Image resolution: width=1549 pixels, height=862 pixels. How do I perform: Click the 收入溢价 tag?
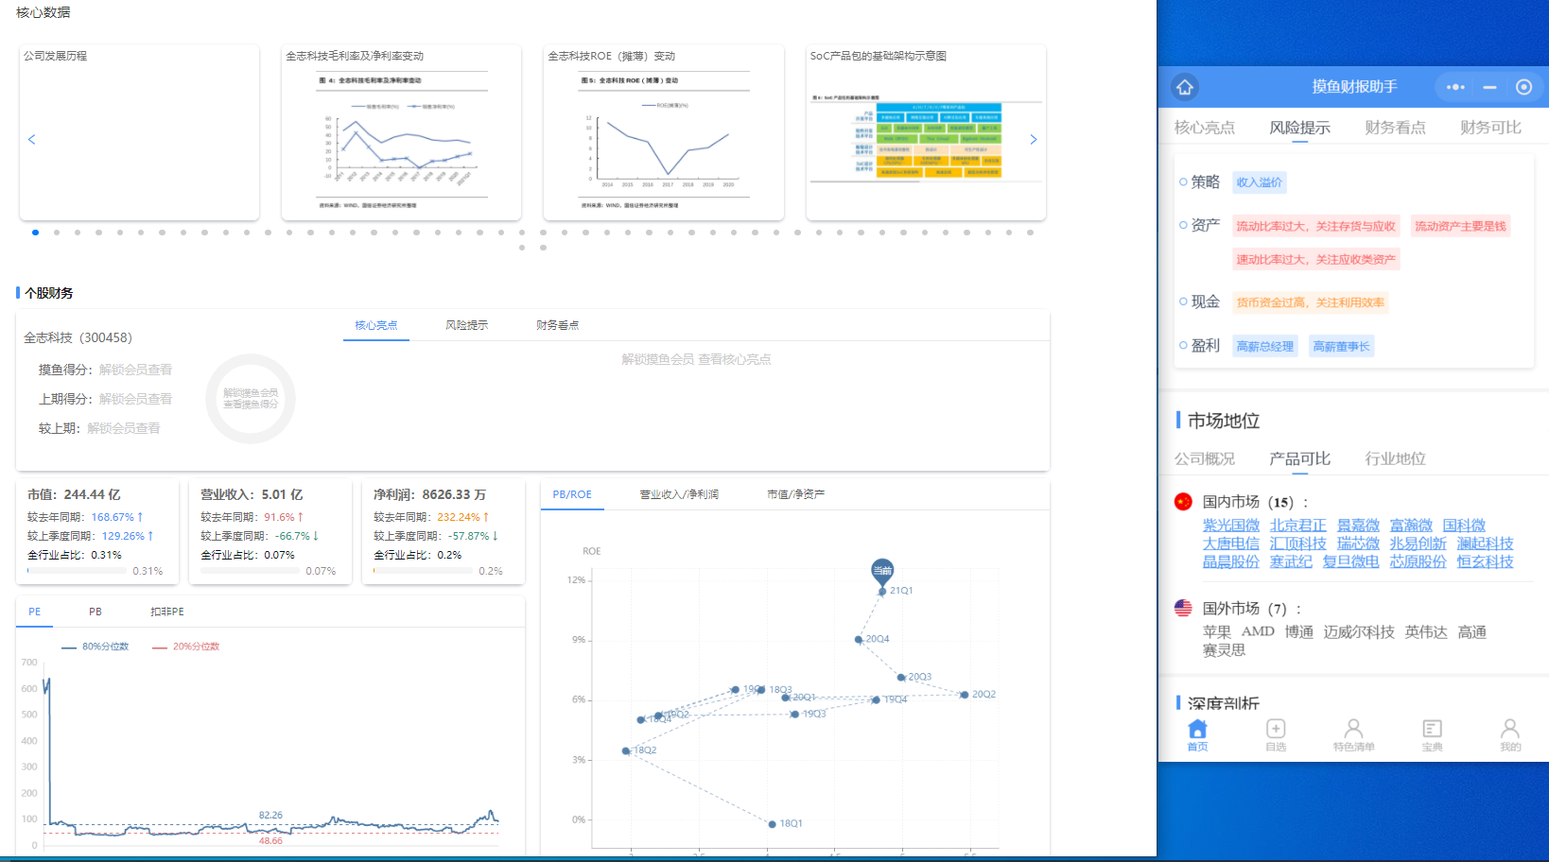(1259, 182)
